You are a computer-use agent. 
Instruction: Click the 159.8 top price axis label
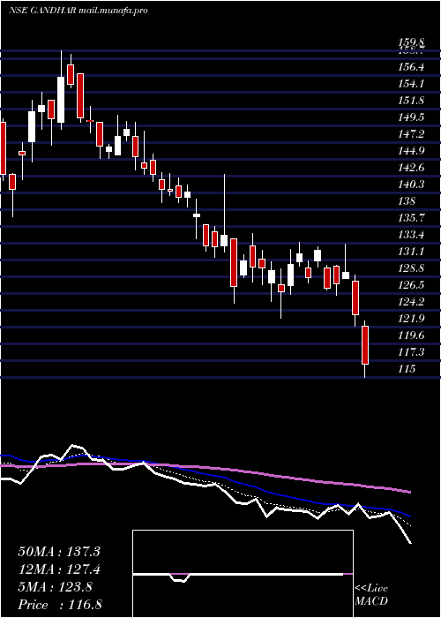tap(411, 42)
